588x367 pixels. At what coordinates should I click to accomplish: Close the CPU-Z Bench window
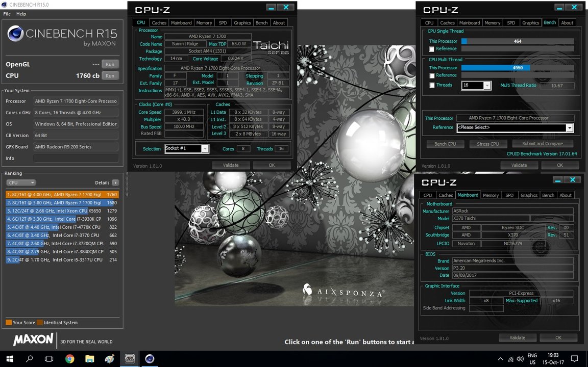pos(574,8)
